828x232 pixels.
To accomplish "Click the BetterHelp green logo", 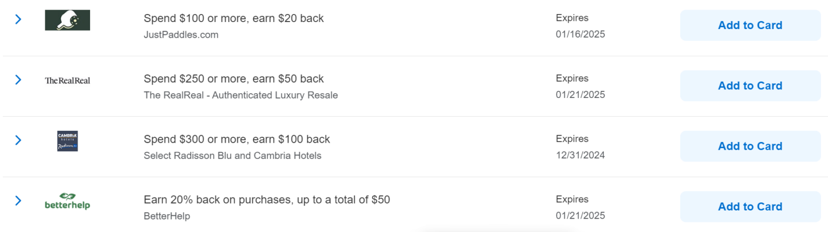I will tap(67, 201).
